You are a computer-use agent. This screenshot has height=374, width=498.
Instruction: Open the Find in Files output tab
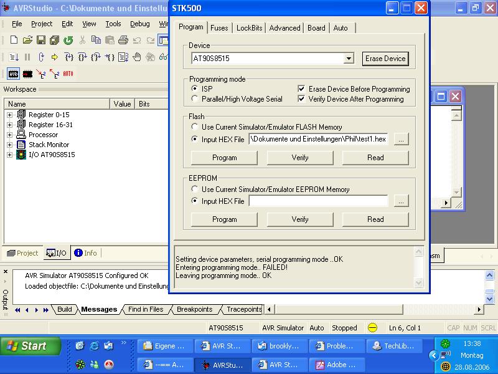click(146, 309)
